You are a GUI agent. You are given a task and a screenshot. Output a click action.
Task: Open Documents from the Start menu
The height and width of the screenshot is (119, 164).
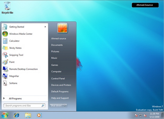57,45
